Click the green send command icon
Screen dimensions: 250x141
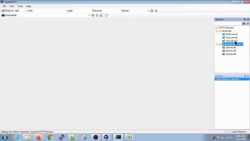(x=93, y=15)
